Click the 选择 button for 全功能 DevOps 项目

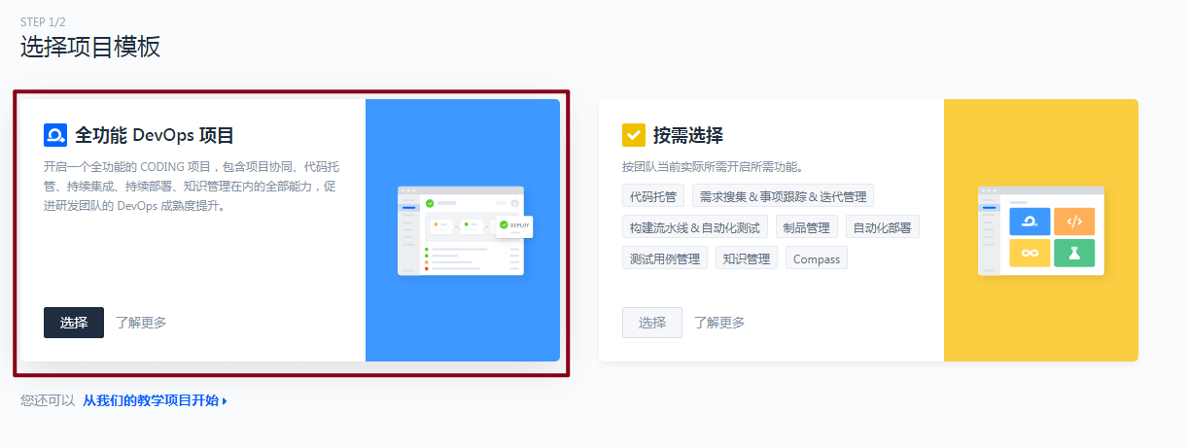point(74,323)
